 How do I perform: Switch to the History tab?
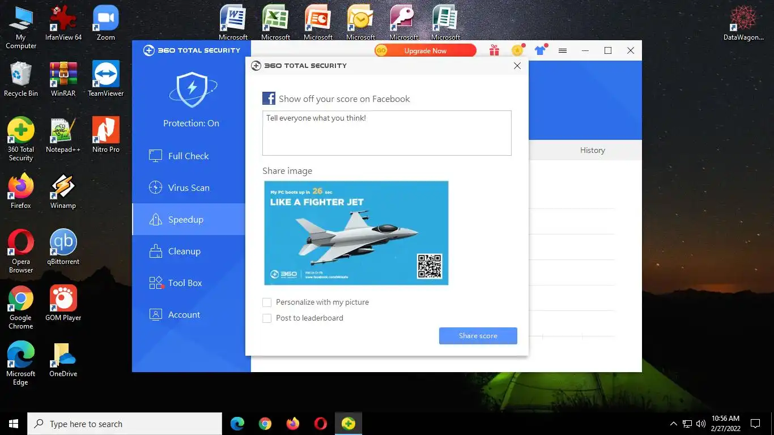[592, 150]
